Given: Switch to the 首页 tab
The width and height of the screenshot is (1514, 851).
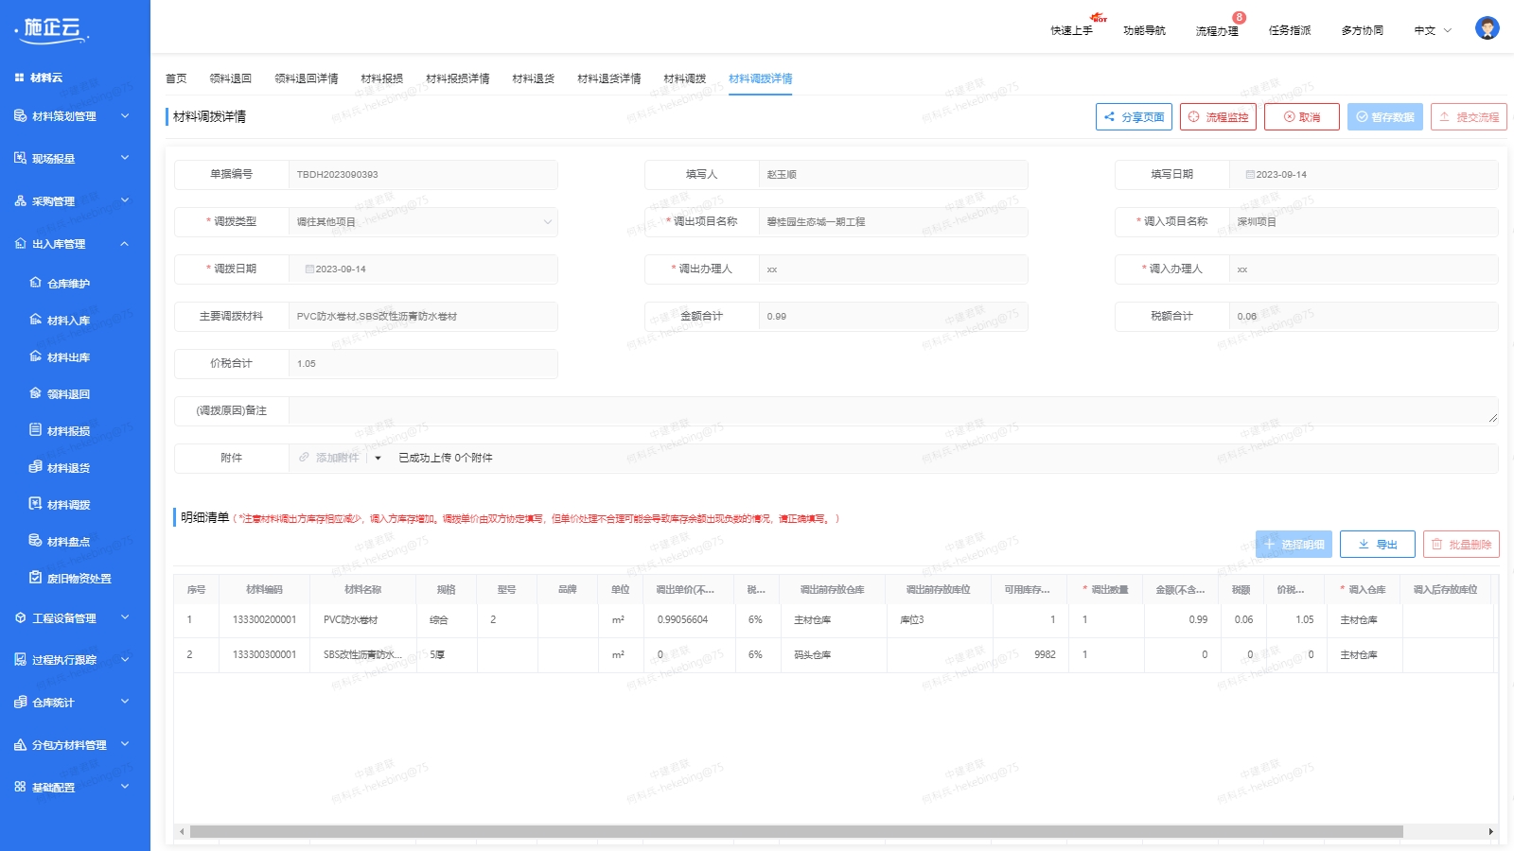Looking at the screenshot, I should (176, 78).
